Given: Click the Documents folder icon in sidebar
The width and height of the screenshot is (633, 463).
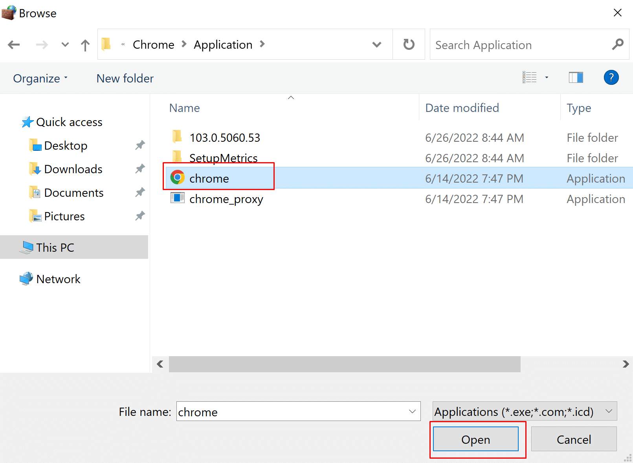Looking at the screenshot, I should (x=35, y=192).
